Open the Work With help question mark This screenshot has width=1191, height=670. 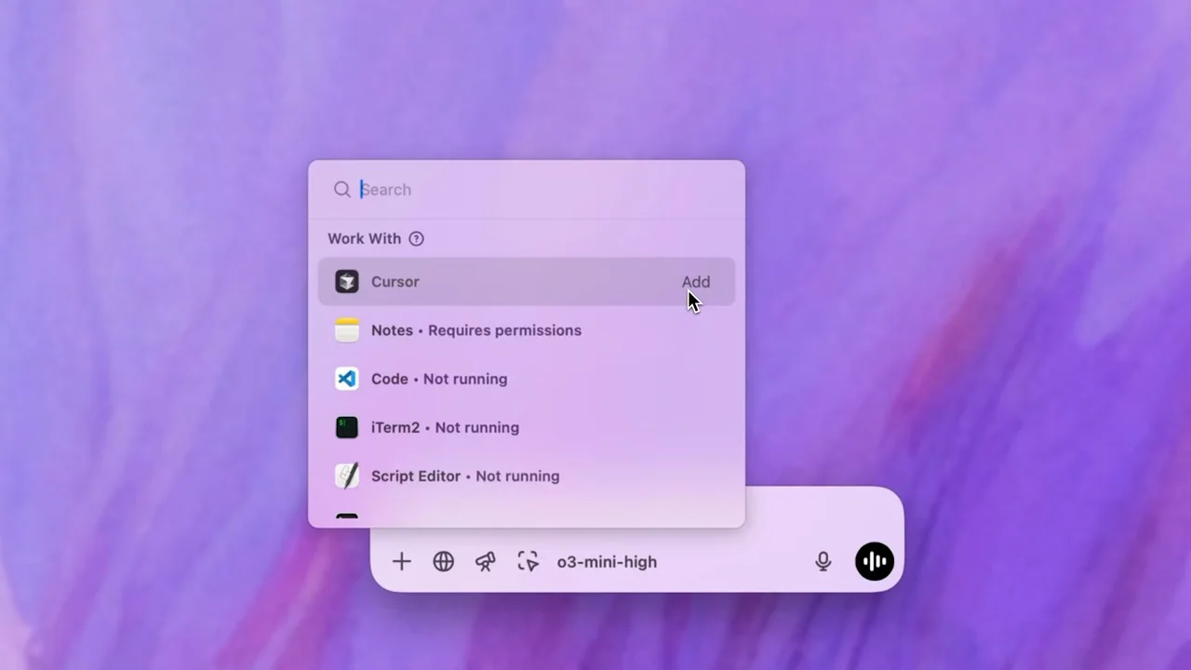point(416,239)
